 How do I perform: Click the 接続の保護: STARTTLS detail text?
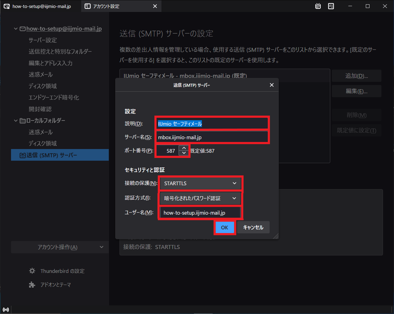[x=152, y=247]
